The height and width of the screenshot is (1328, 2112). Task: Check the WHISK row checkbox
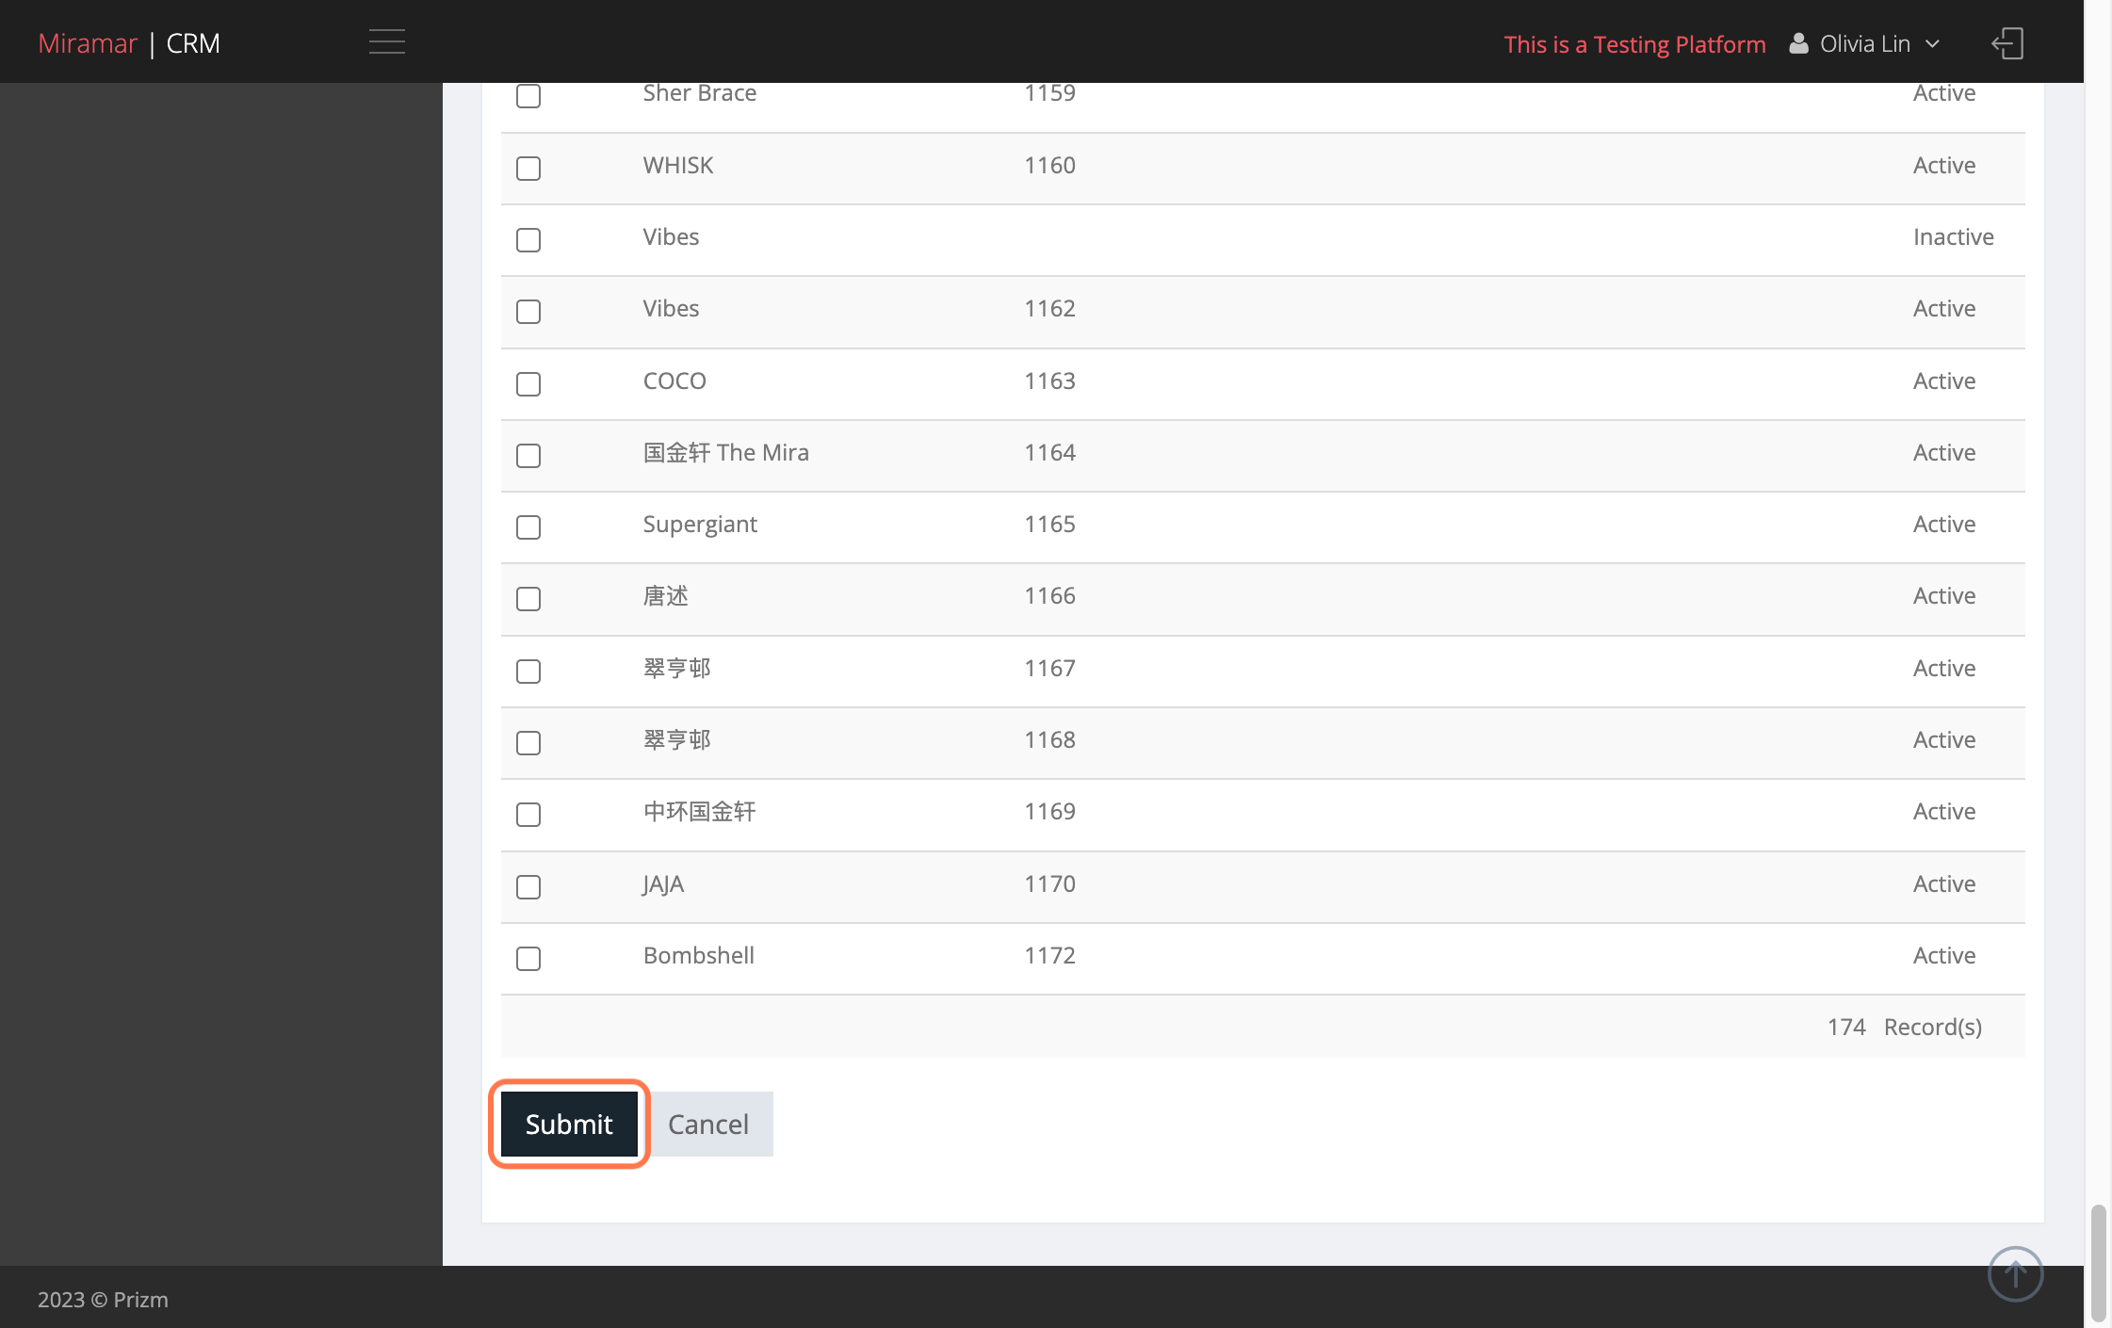528,169
